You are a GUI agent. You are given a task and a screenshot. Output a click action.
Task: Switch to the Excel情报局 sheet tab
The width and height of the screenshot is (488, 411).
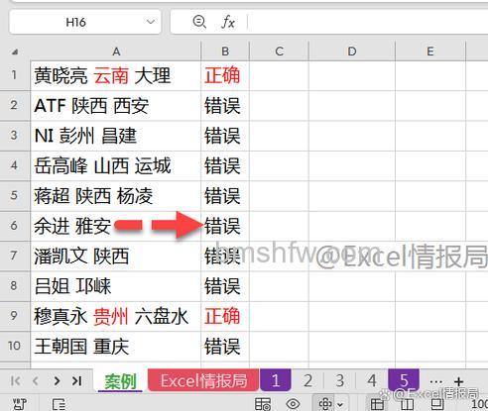pyautogui.click(x=203, y=380)
